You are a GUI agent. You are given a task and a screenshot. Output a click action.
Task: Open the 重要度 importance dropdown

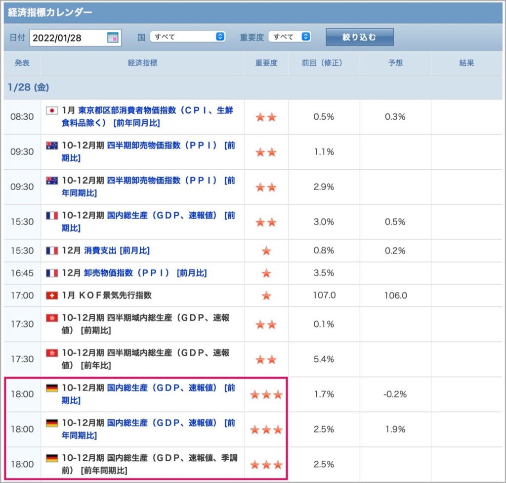point(290,37)
